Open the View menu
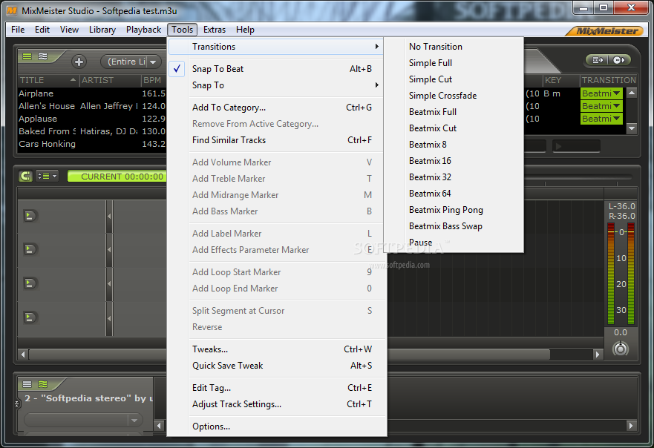This screenshot has height=448, width=654. point(69,30)
